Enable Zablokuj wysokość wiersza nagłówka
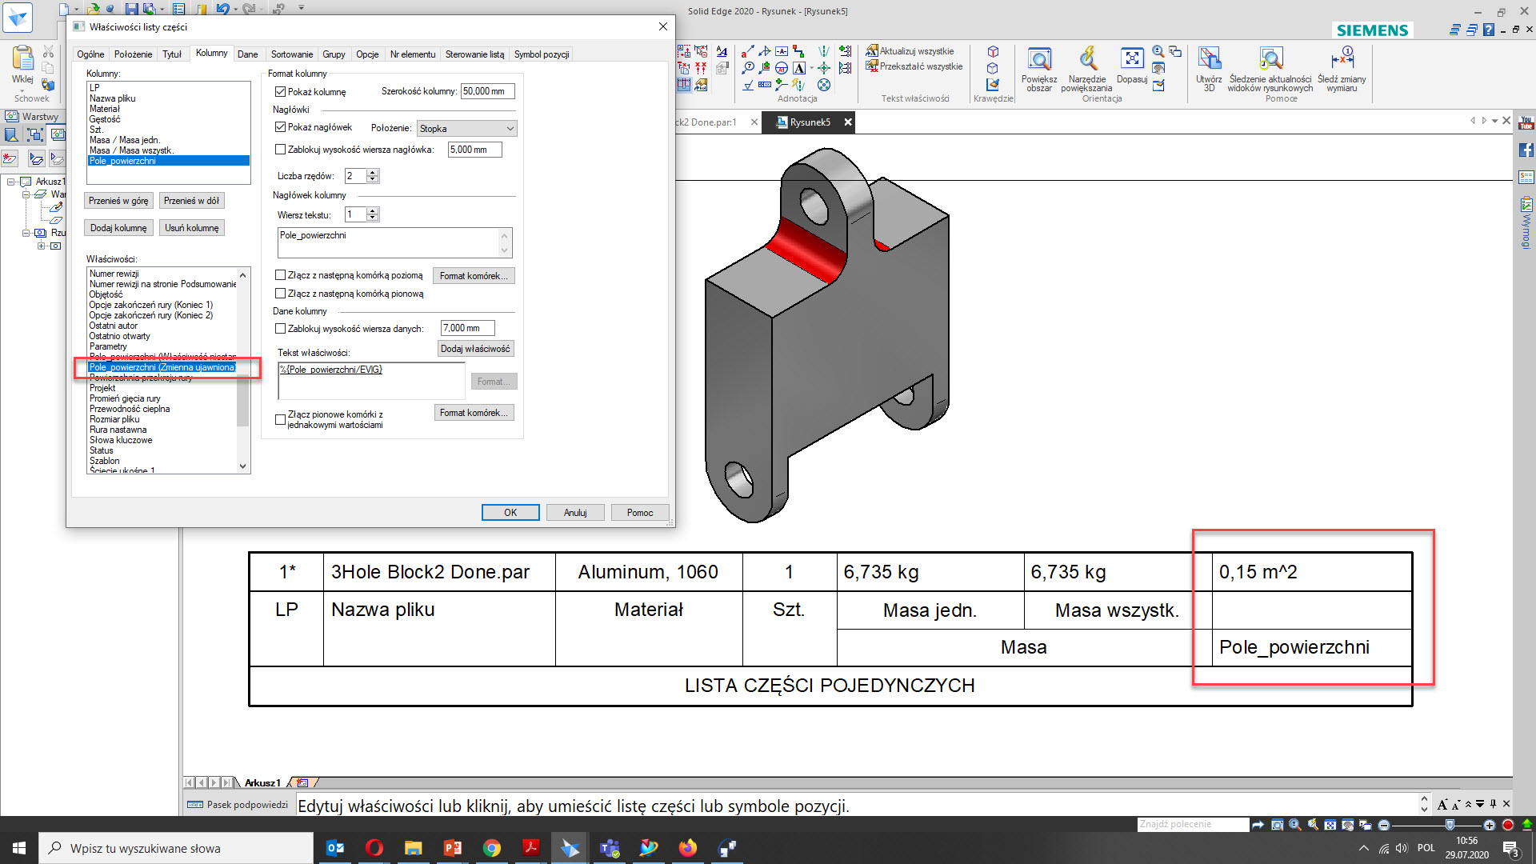This screenshot has height=864, width=1536. tap(281, 150)
